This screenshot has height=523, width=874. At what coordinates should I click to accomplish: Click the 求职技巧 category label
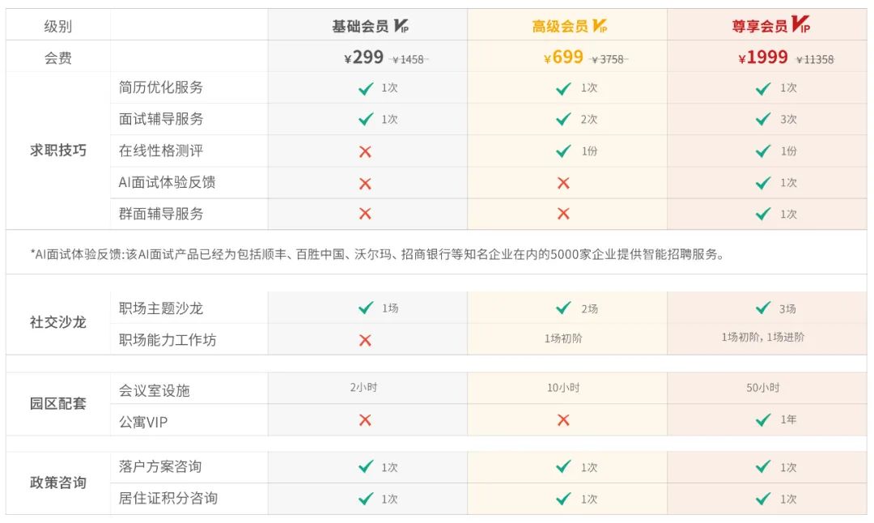(x=58, y=151)
